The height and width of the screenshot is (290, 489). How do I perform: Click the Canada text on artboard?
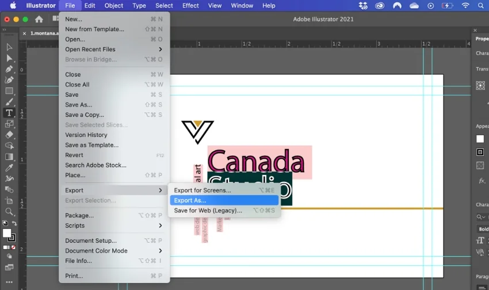pos(256,162)
